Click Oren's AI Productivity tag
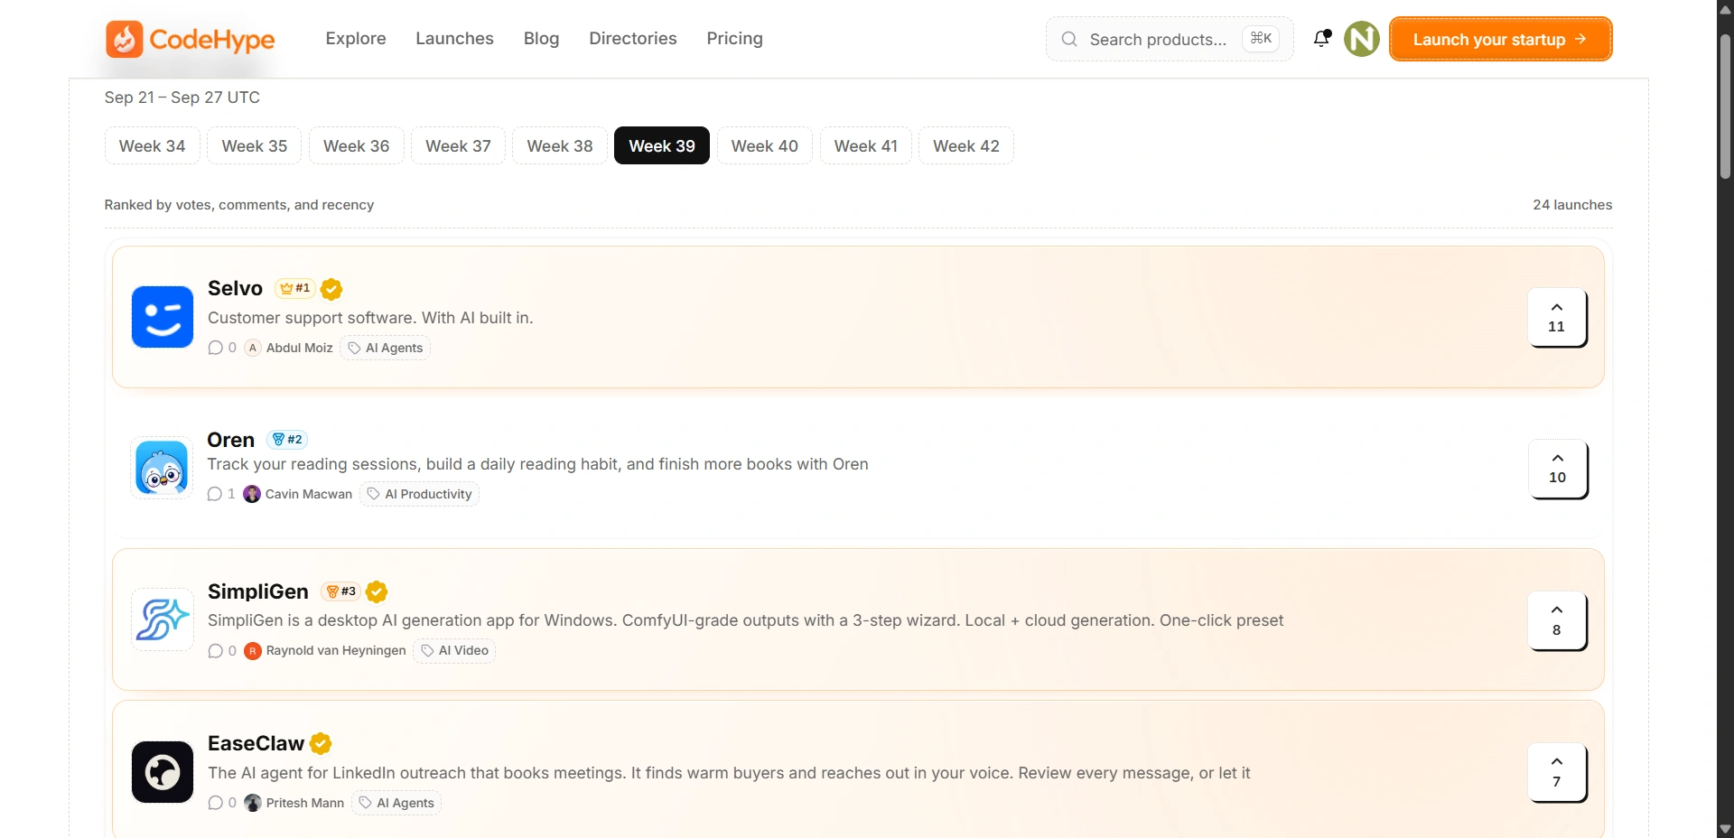This screenshot has width=1734, height=838. click(x=420, y=494)
